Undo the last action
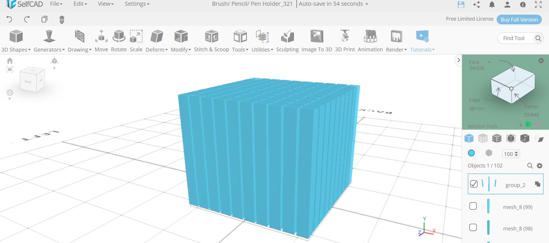Viewport: 549px width, 243px height. (9, 19)
